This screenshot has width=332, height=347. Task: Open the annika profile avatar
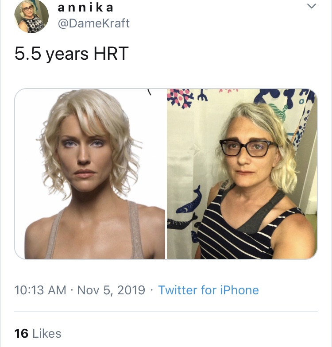tap(31, 15)
